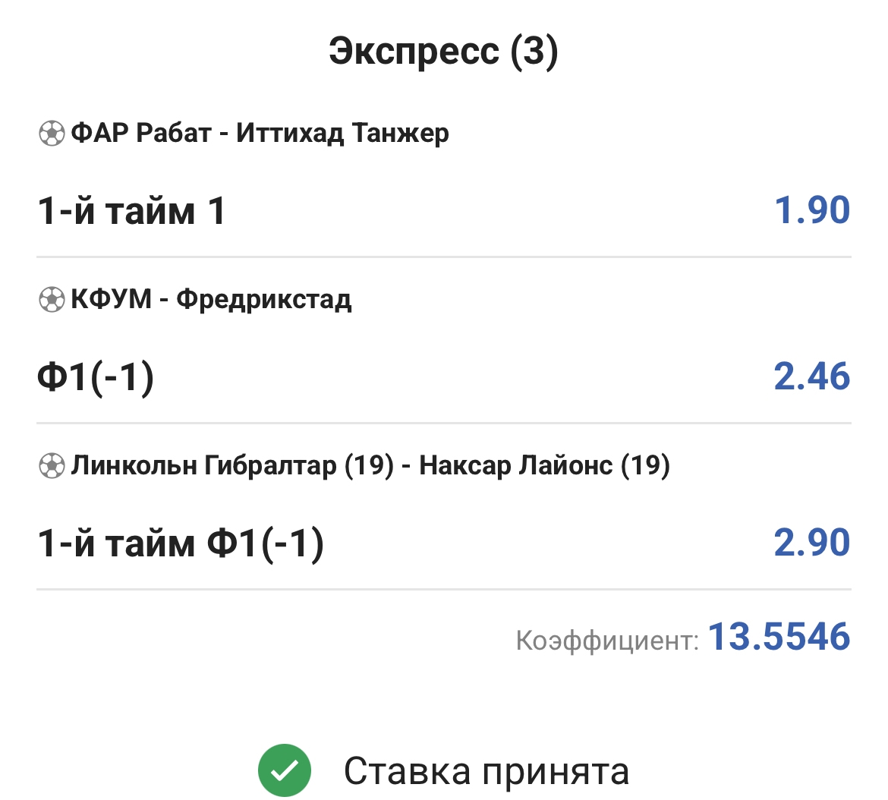Click the football icon beside КФУМ

[52, 300]
